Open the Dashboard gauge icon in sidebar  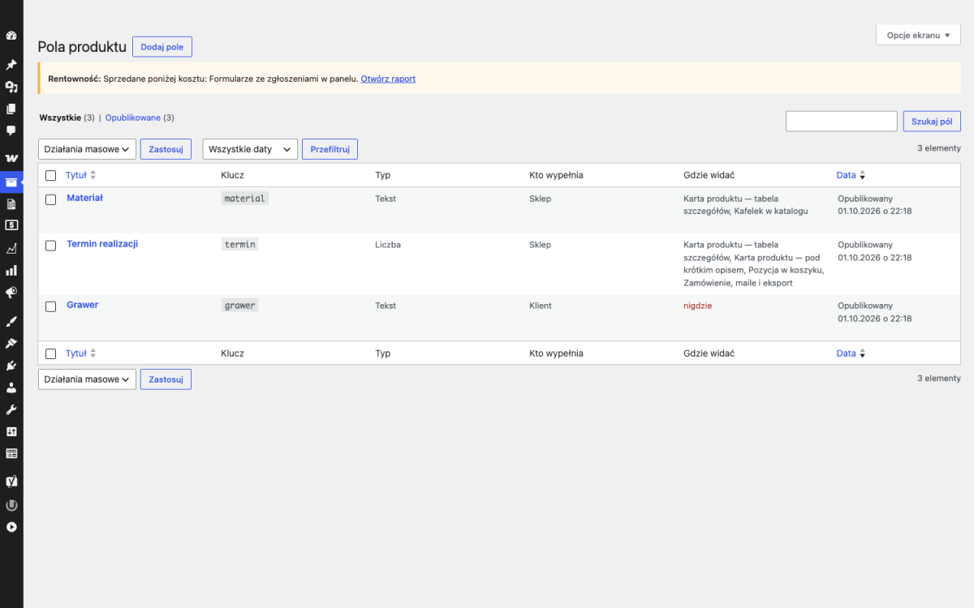click(11, 36)
